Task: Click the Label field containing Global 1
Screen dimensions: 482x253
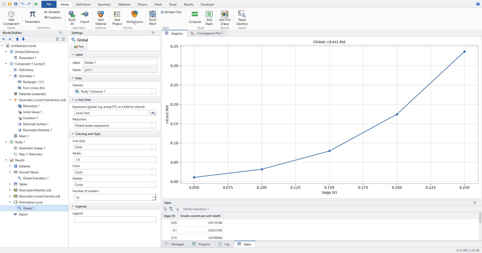Action: click(120, 62)
